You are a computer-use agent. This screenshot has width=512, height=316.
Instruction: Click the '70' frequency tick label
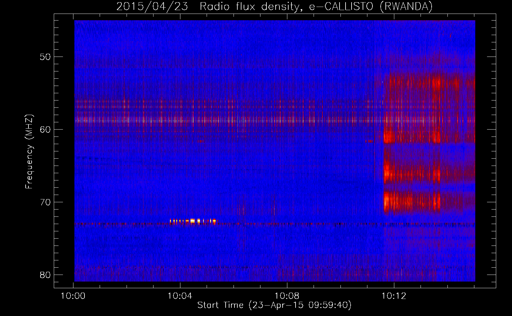click(46, 202)
